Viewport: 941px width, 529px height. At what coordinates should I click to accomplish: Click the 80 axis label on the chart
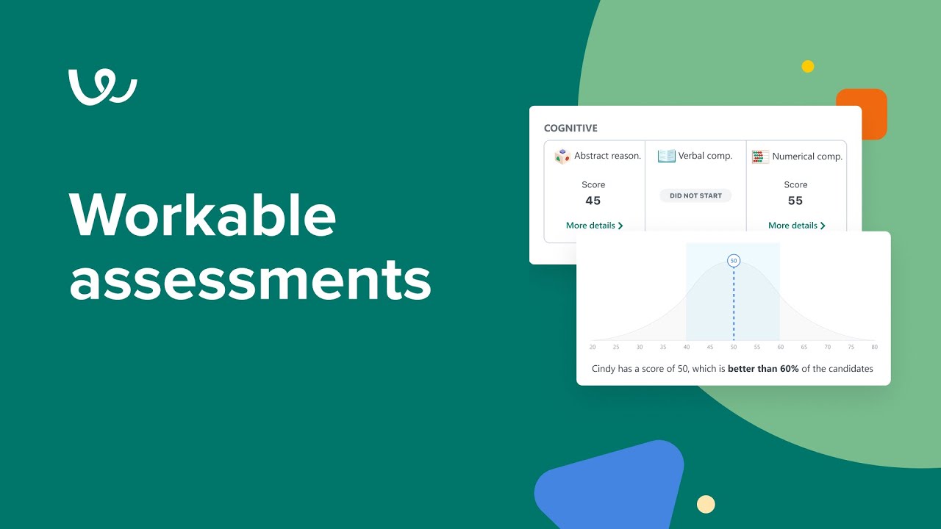(x=874, y=347)
